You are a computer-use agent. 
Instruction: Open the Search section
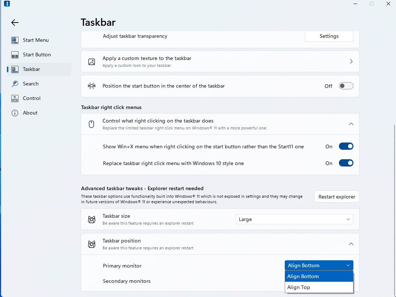(39, 84)
